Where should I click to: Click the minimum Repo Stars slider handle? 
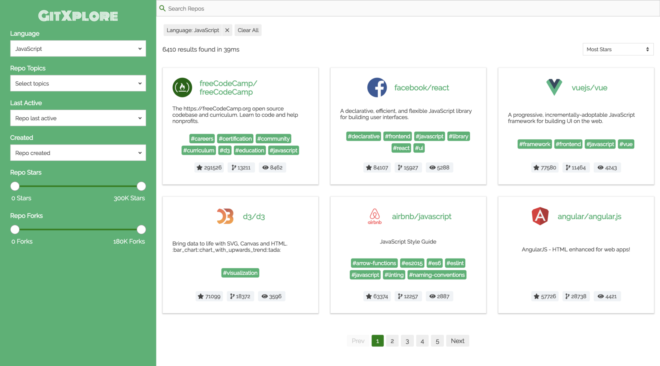click(15, 186)
